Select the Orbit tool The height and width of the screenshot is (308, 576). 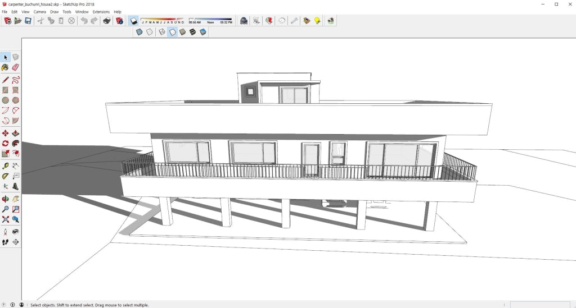pyautogui.click(x=5, y=199)
